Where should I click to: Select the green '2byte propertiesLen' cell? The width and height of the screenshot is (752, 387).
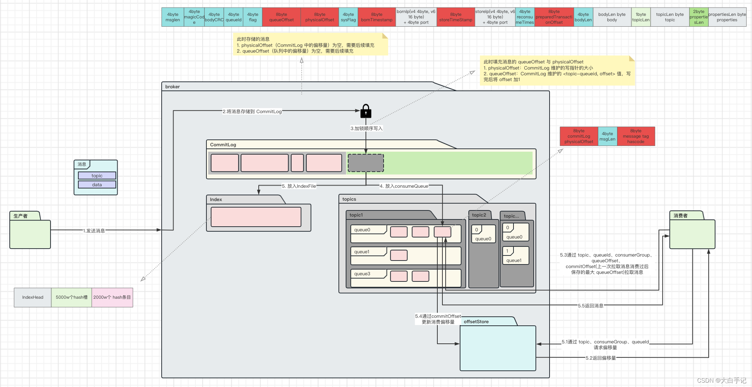[x=699, y=17]
